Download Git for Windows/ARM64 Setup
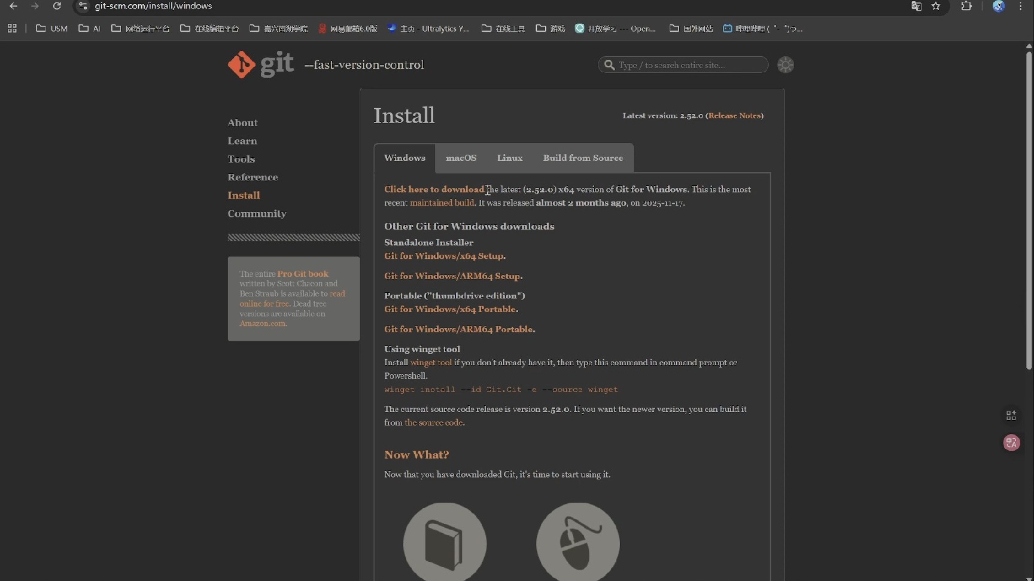This screenshot has height=581, width=1034. point(452,276)
